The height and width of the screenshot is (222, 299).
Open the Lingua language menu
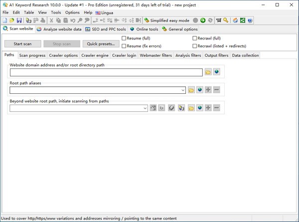(104, 13)
